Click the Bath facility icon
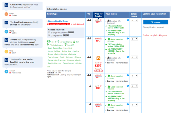Viewport: 173px width, 113px height. 74,42
